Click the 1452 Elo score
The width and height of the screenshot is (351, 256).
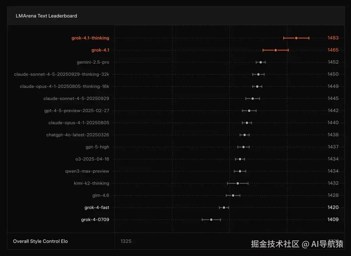click(333, 62)
